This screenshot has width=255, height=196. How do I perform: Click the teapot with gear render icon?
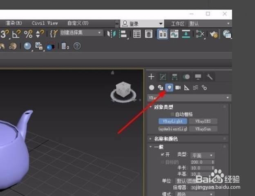pyautogui.click(x=214, y=34)
